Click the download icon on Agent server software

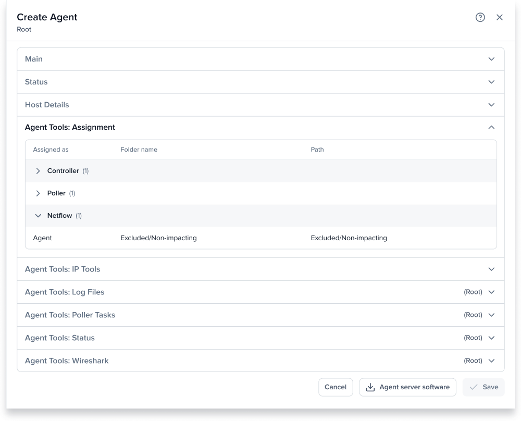tap(370, 387)
